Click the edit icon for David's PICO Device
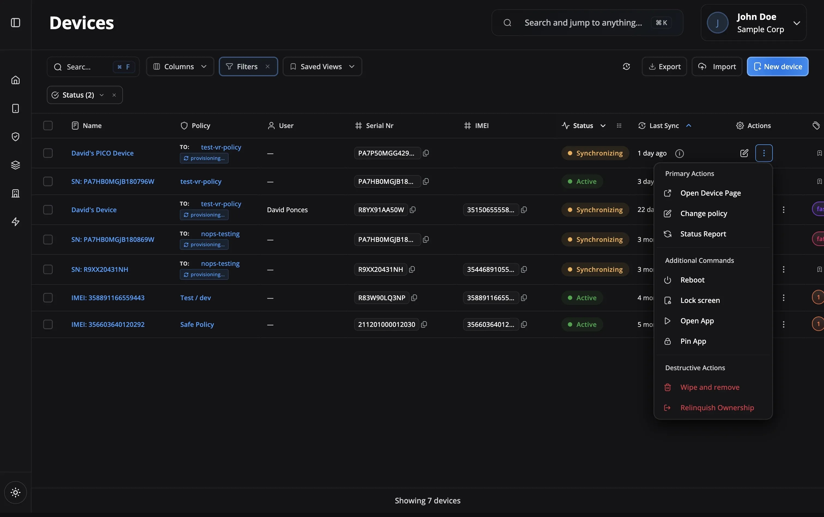Image resolution: width=824 pixels, height=517 pixels. tap(744, 153)
